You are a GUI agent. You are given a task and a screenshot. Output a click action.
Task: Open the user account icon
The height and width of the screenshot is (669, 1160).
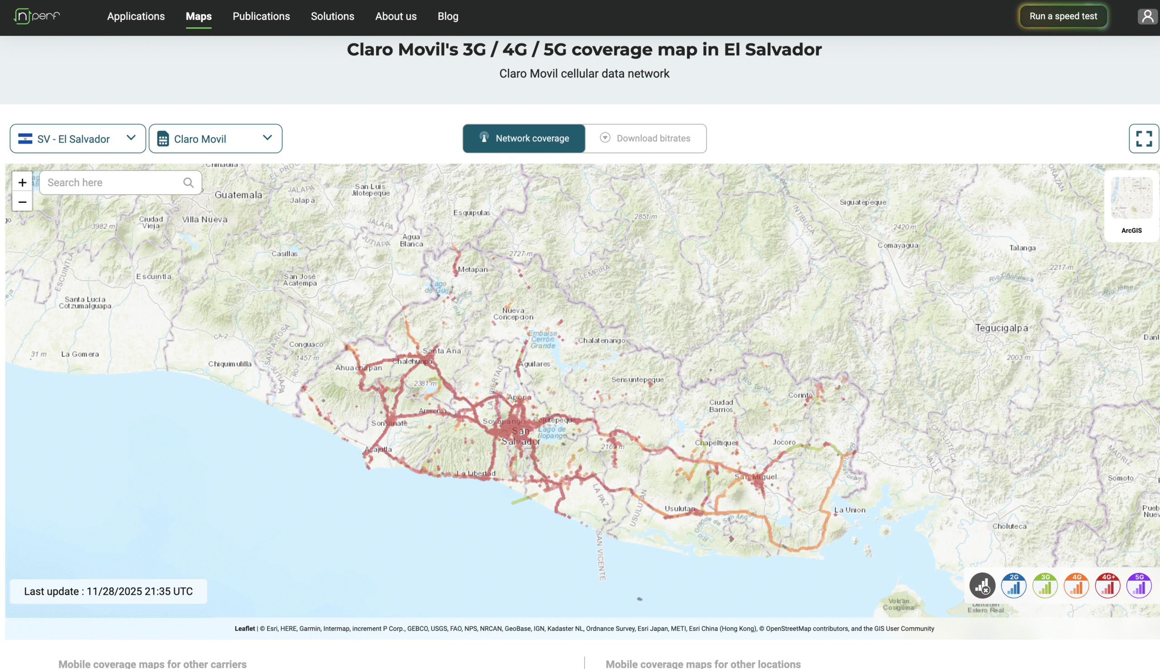pos(1148,16)
